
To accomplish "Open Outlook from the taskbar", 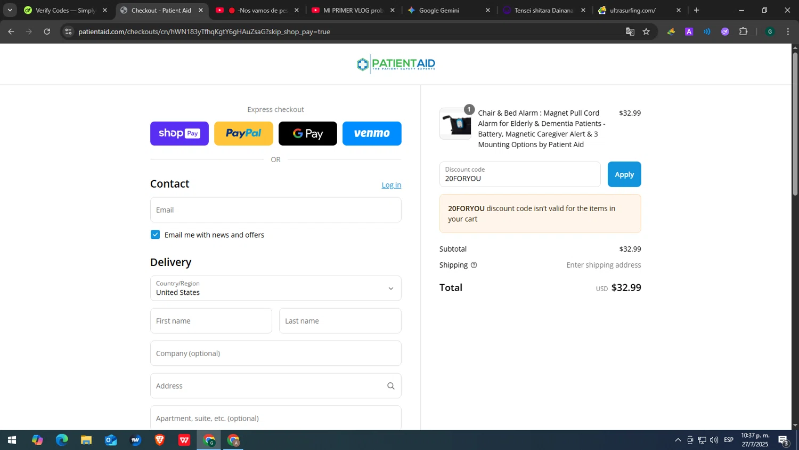I will (111, 440).
